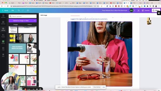Viewport: 161px width, 91px height.
Task: Open the Chrome three-dot menu
Action: tap(159, 6)
